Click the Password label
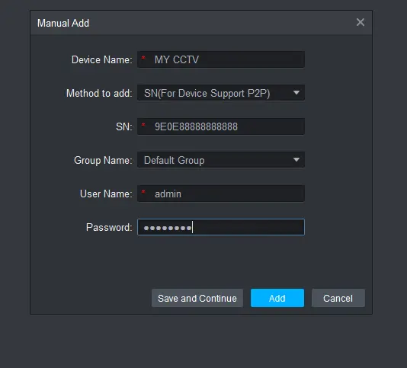The image size is (407, 368). pos(109,227)
